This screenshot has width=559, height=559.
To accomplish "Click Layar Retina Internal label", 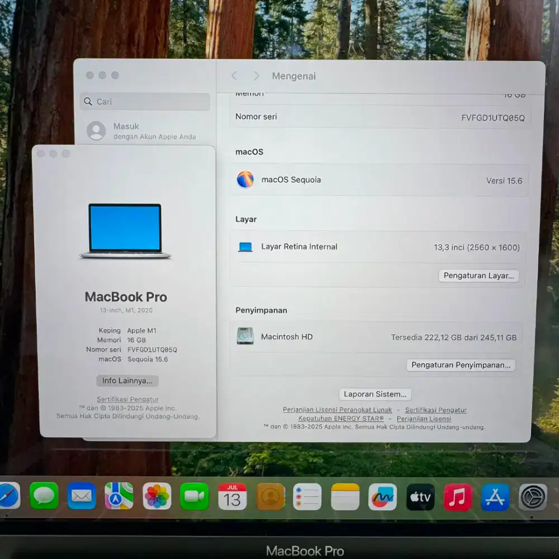I will tap(299, 247).
